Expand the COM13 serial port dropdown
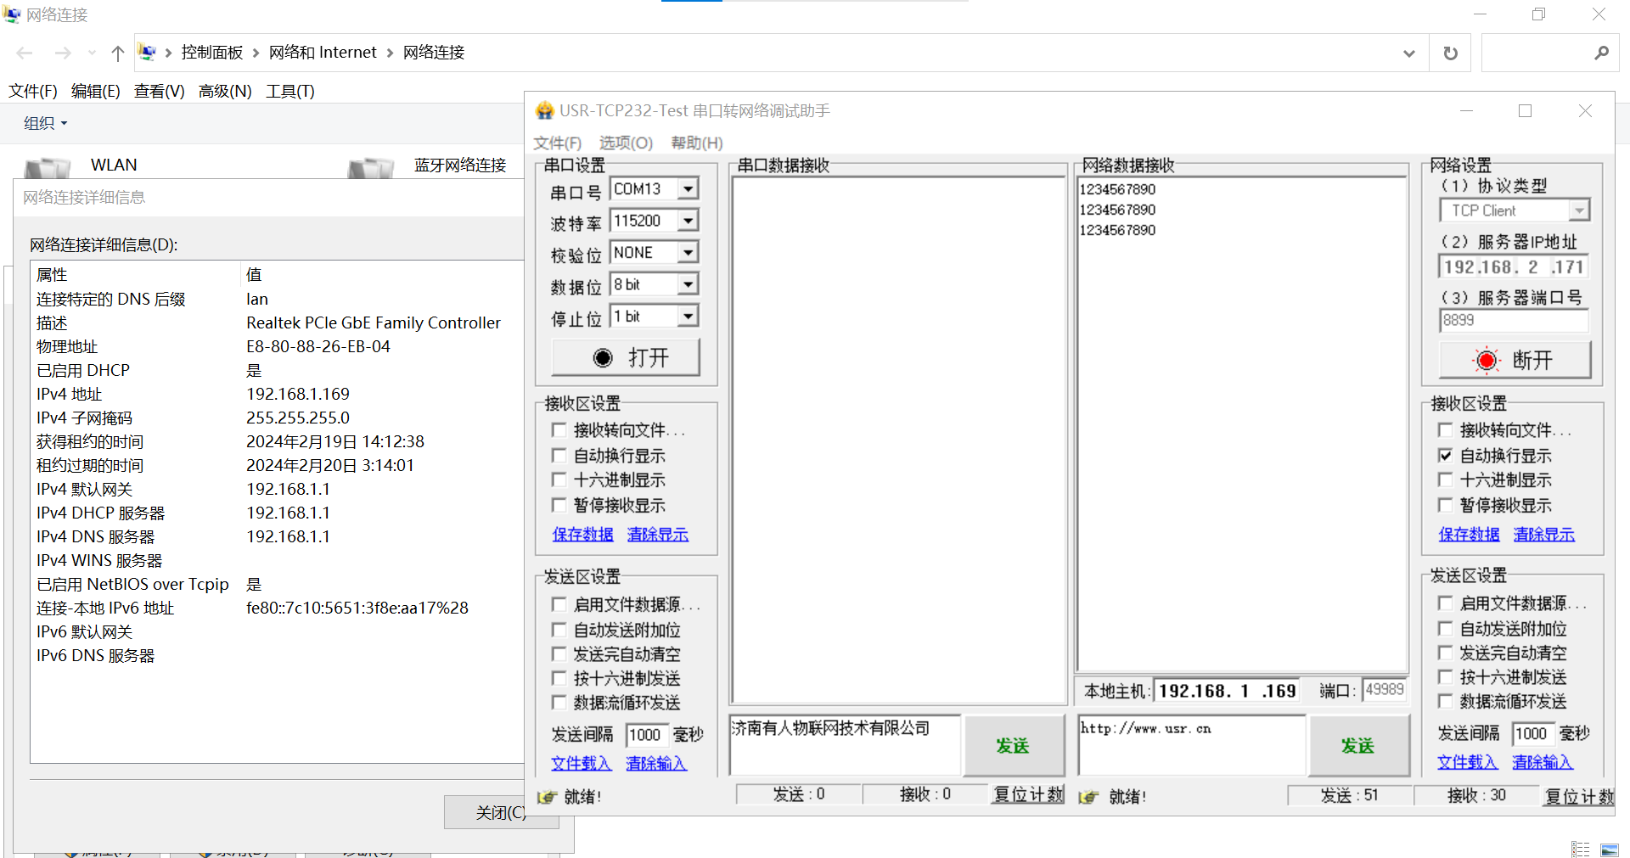Viewport: 1630px width, 858px height. [689, 189]
